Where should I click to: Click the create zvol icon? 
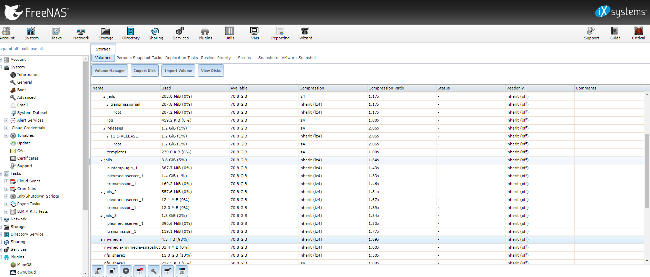[x=182, y=271]
